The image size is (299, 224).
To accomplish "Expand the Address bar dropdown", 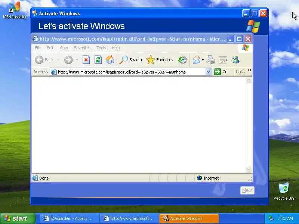I will point(208,72).
